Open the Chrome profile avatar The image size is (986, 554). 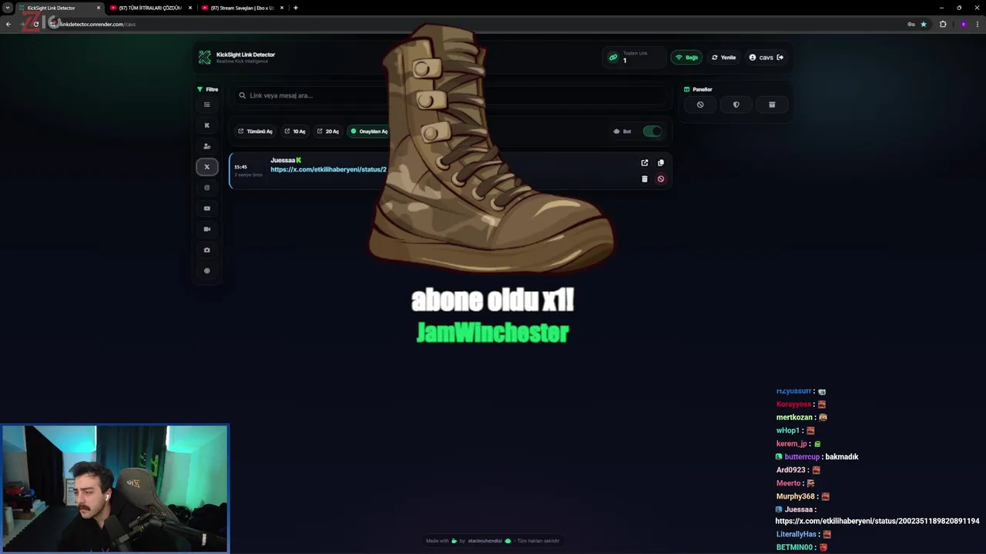pos(963,24)
